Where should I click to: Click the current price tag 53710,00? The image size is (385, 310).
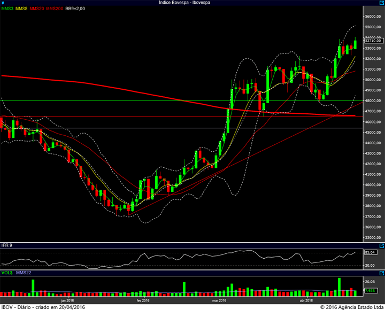pos(373,41)
